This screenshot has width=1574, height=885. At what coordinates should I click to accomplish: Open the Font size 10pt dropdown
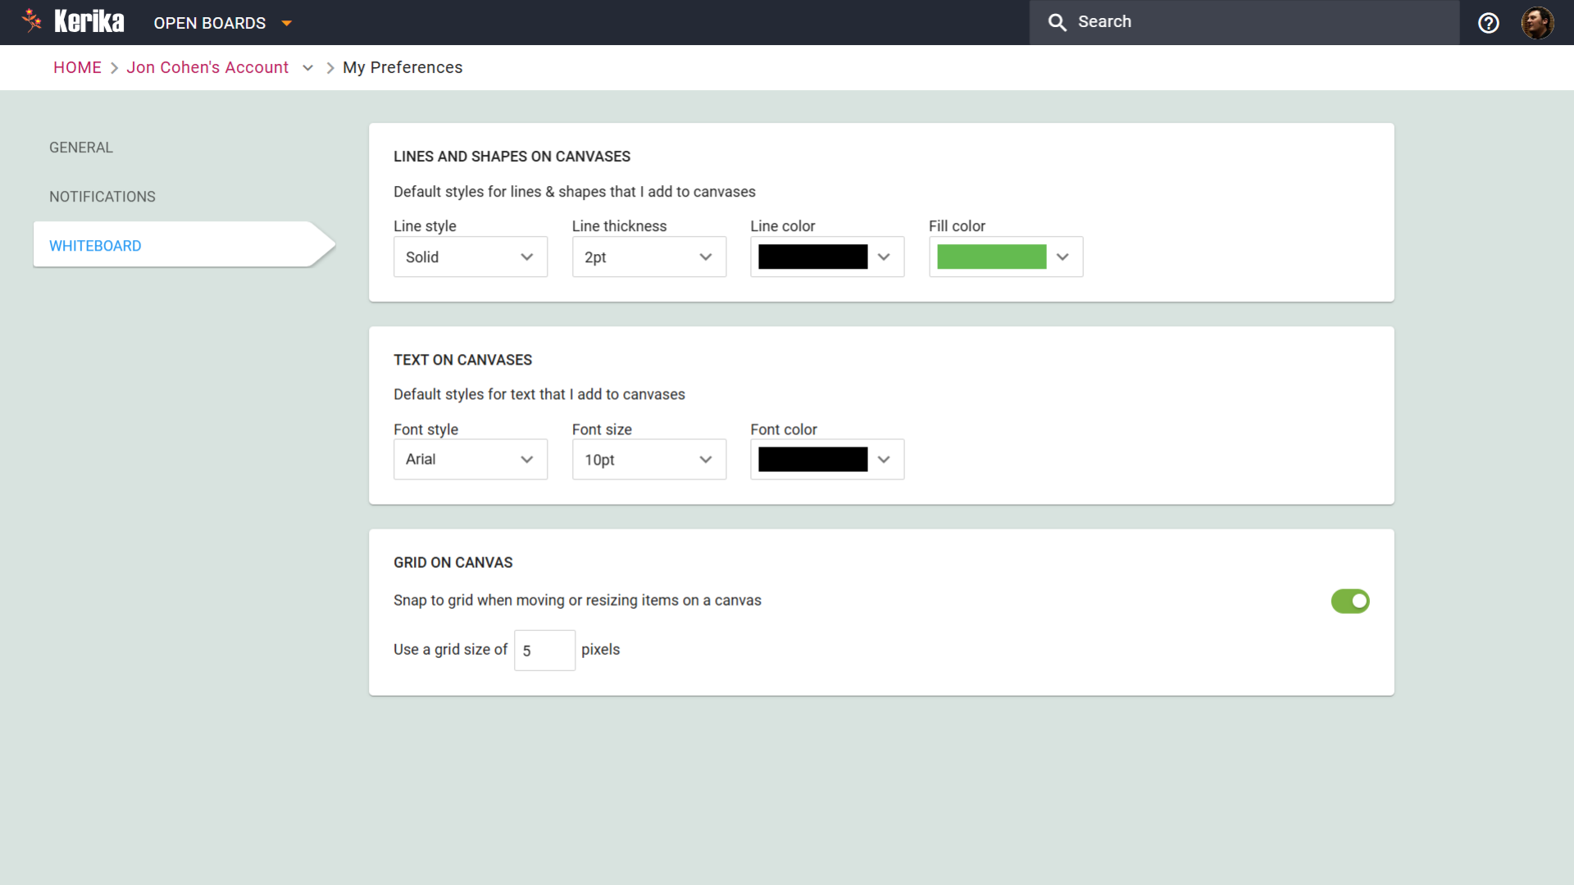(x=648, y=460)
